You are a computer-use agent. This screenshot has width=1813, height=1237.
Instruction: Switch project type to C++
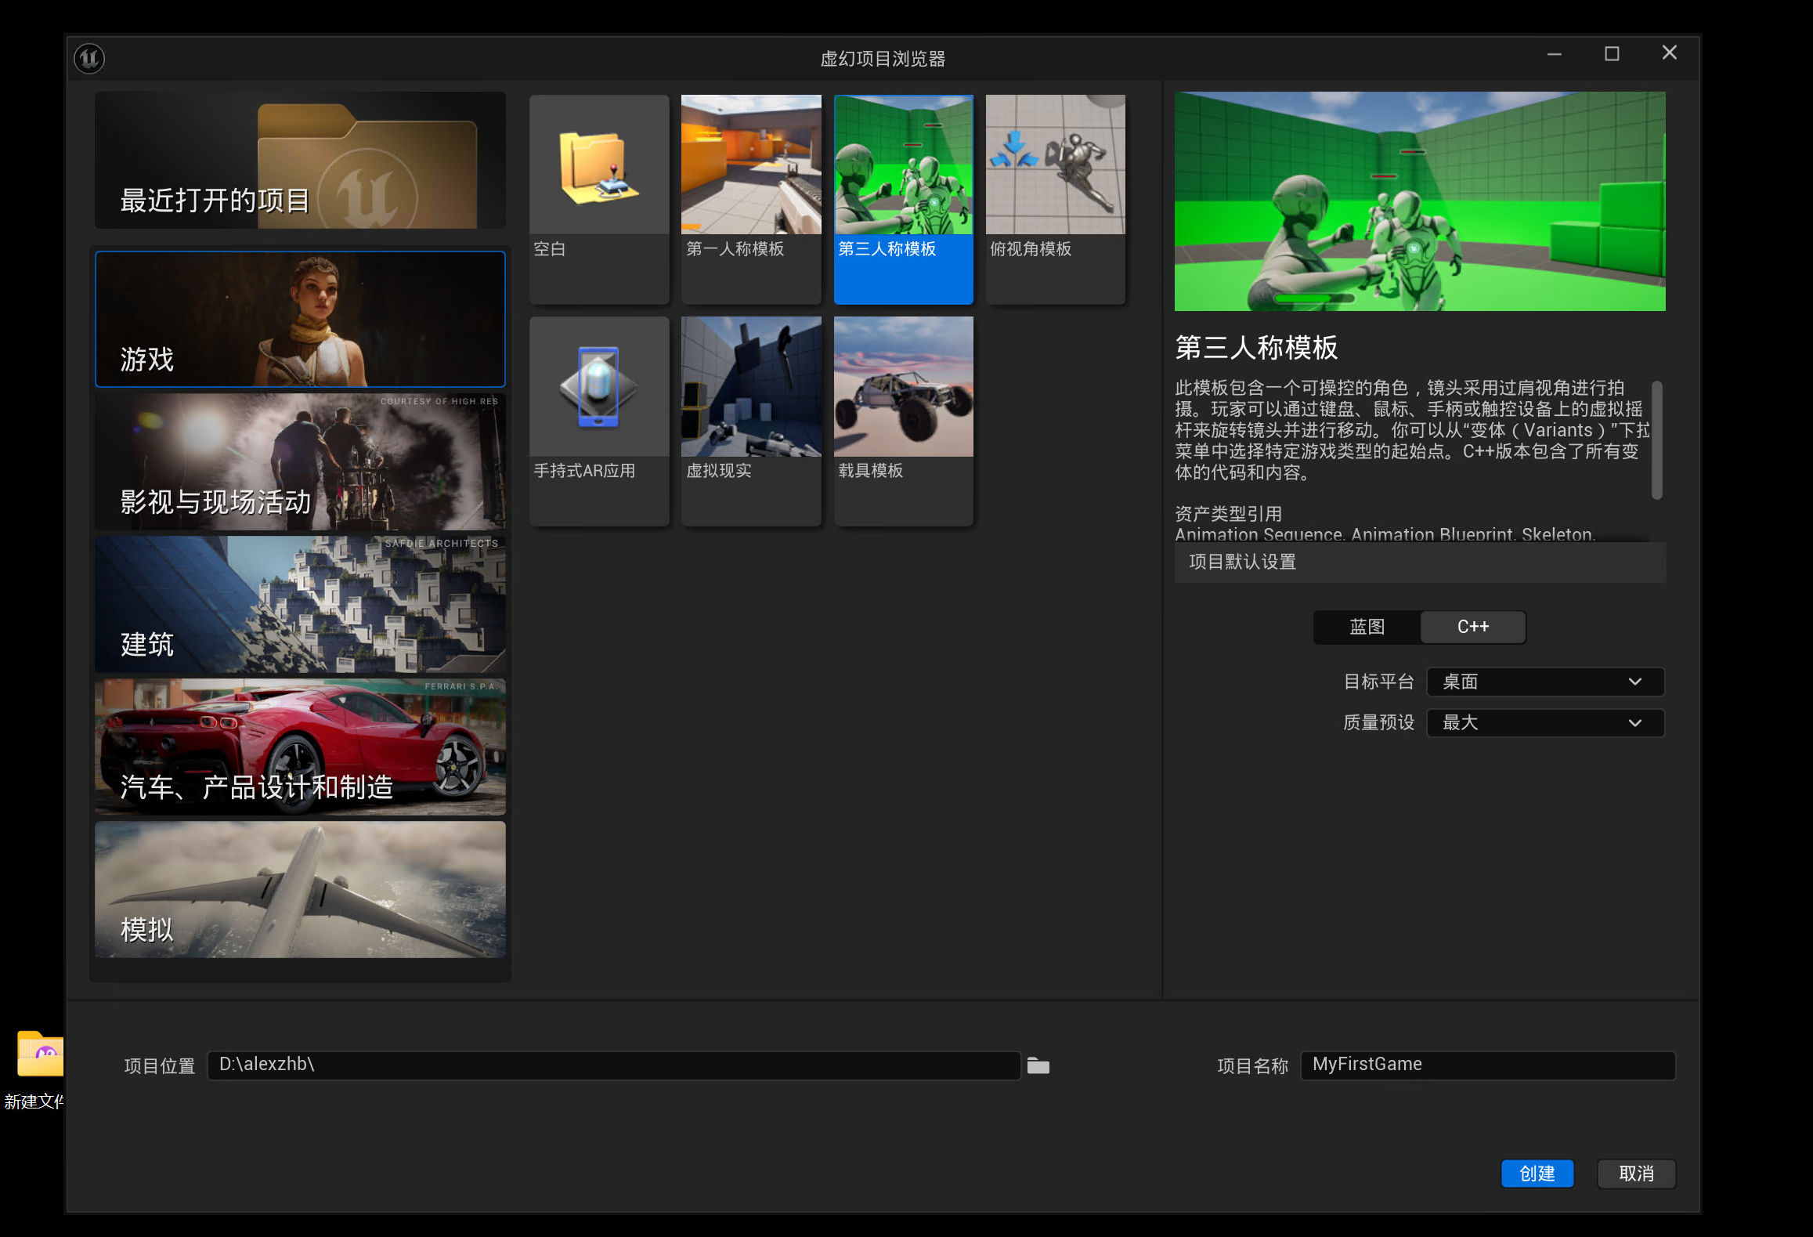(x=1472, y=627)
